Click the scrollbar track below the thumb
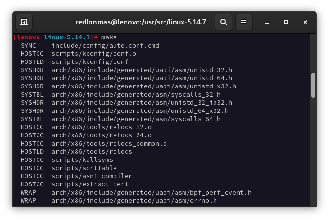 (x=313, y=154)
